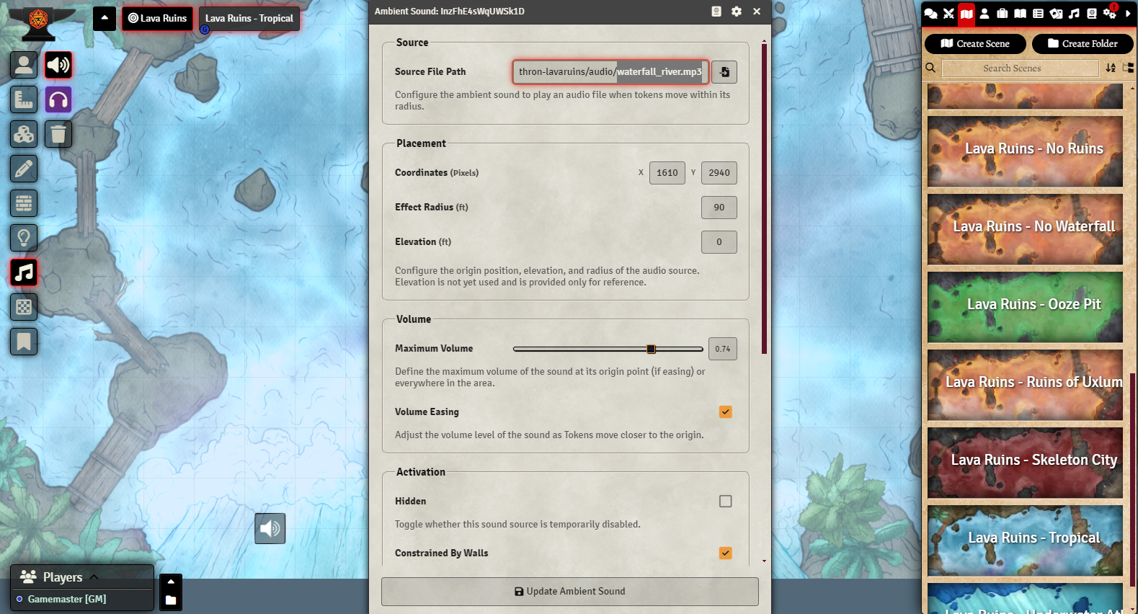This screenshot has width=1138, height=614.
Task: Uncheck Constrained By Walls
Action: coord(726,553)
